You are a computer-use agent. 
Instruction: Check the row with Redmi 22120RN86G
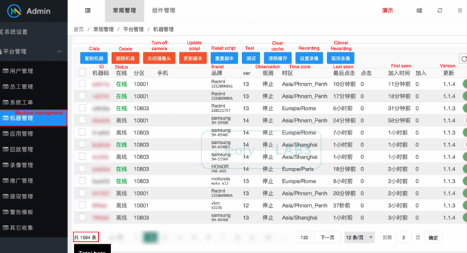coord(82,83)
